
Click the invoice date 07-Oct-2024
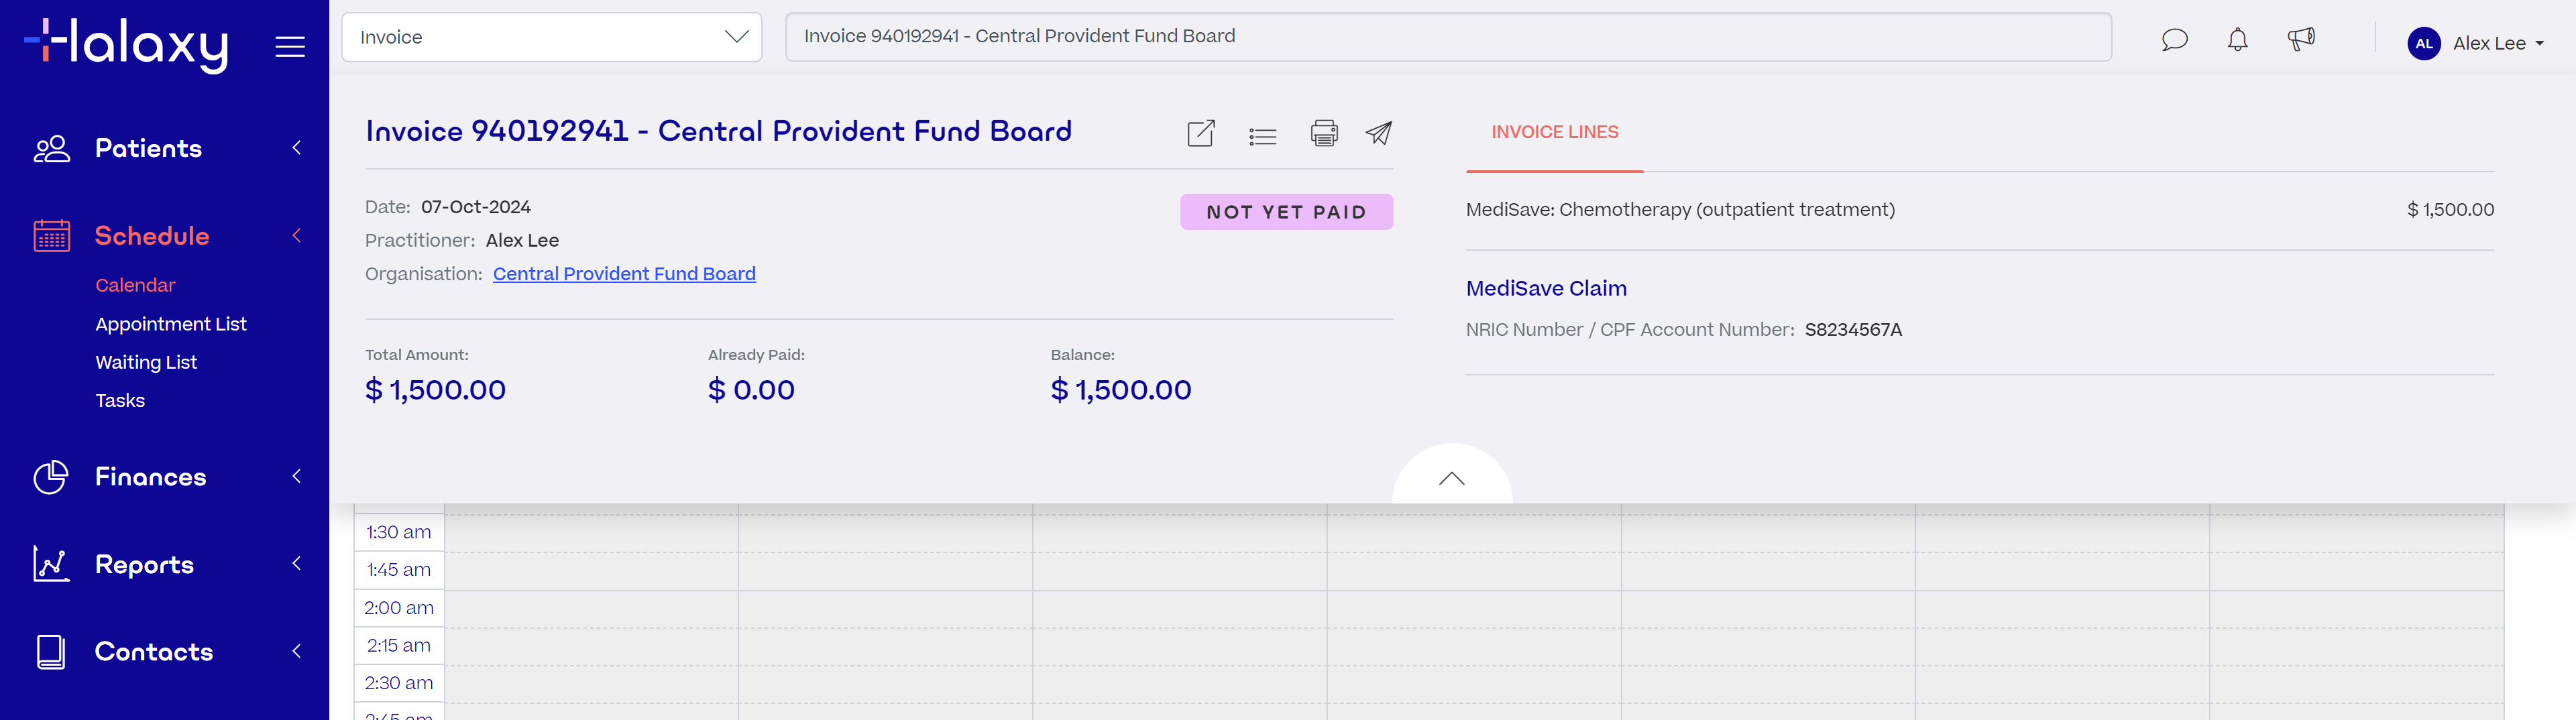click(476, 207)
